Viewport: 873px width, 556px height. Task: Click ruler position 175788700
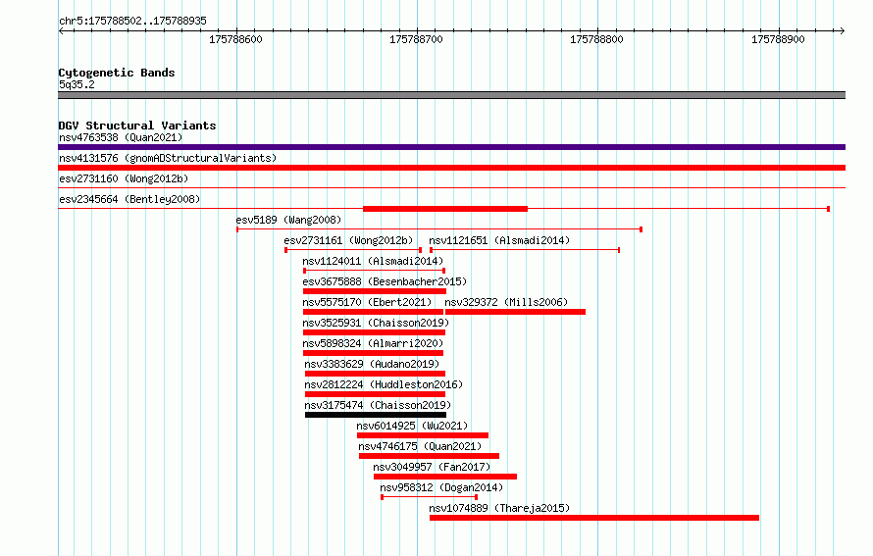(417, 39)
